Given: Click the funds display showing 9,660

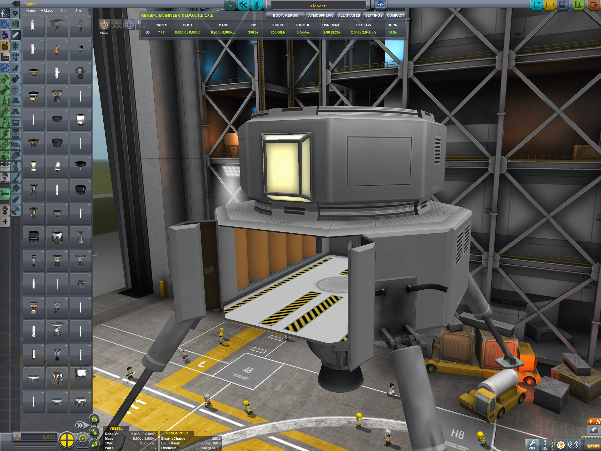Looking at the screenshot, I should 38,437.
